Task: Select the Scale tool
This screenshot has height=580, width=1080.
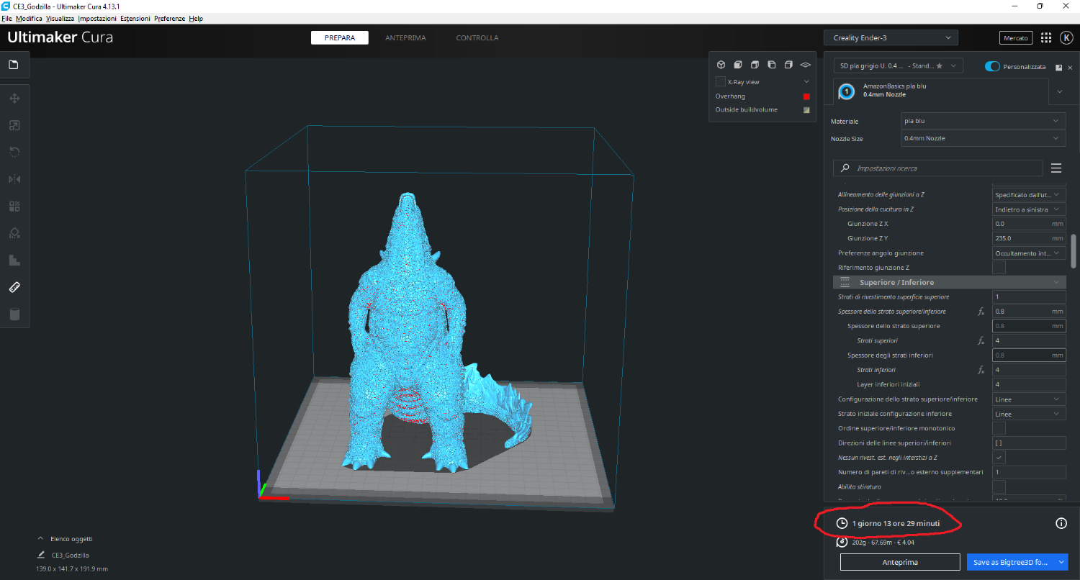Action: click(x=14, y=125)
